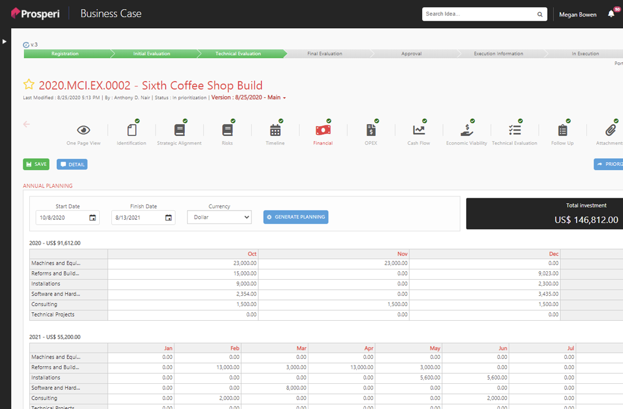The height and width of the screenshot is (409, 623).
Task: Open the notifications bell
Action: [611, 14]
